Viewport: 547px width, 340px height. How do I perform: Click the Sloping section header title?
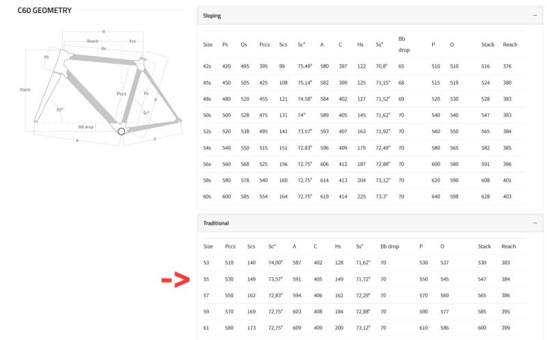coord(212,15)
